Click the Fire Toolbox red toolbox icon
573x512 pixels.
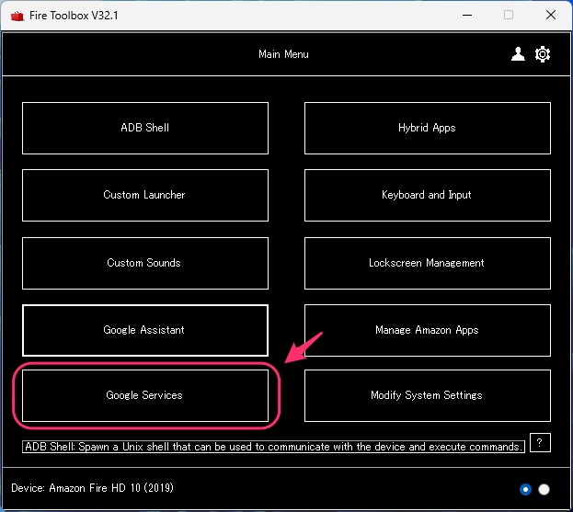point(17,16)
